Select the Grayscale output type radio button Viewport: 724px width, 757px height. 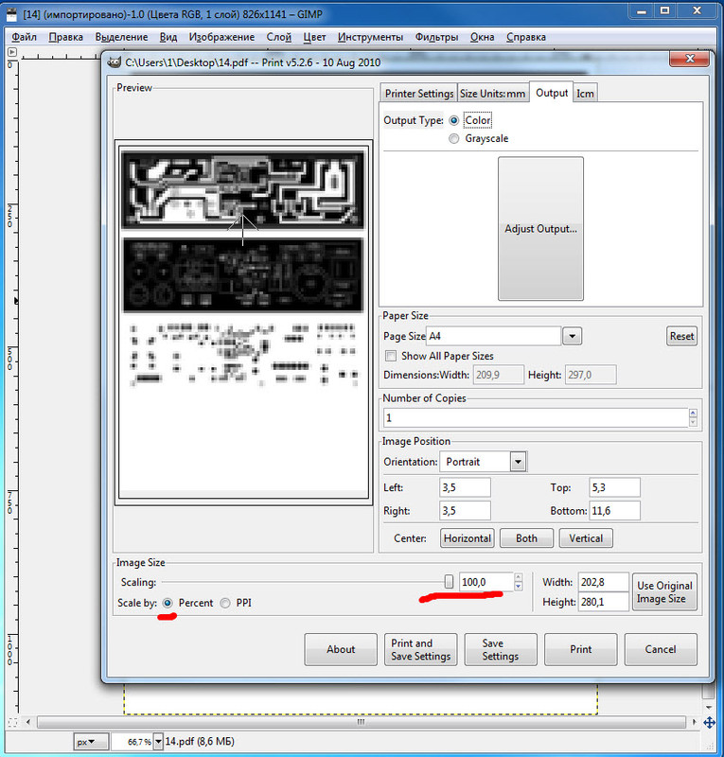(453, 138)
